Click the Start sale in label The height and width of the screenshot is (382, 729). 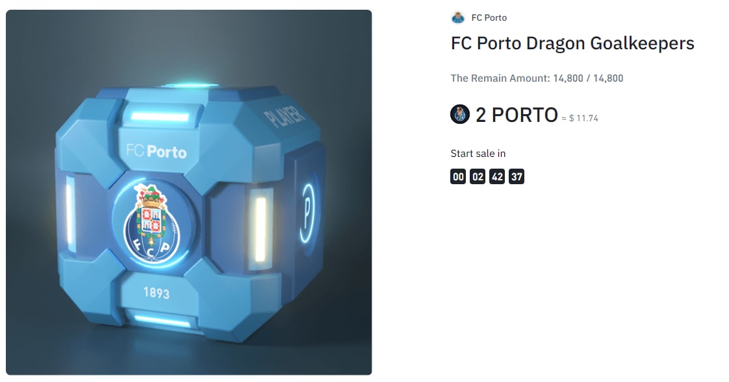pyautogui.click(x=478, y=154)
